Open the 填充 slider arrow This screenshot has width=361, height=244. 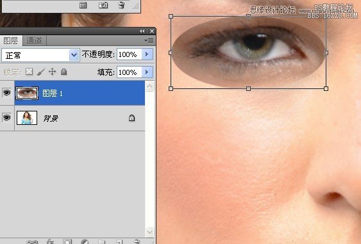click(x=147, y=72)
